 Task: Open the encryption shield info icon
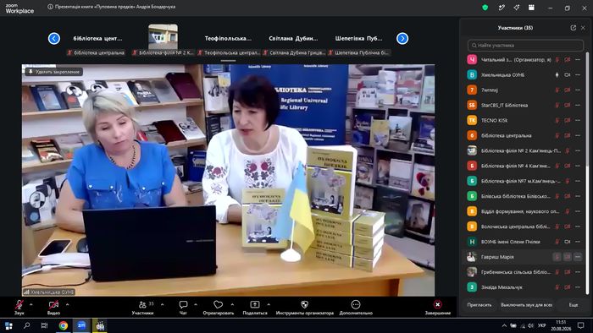tap(485, 7)
